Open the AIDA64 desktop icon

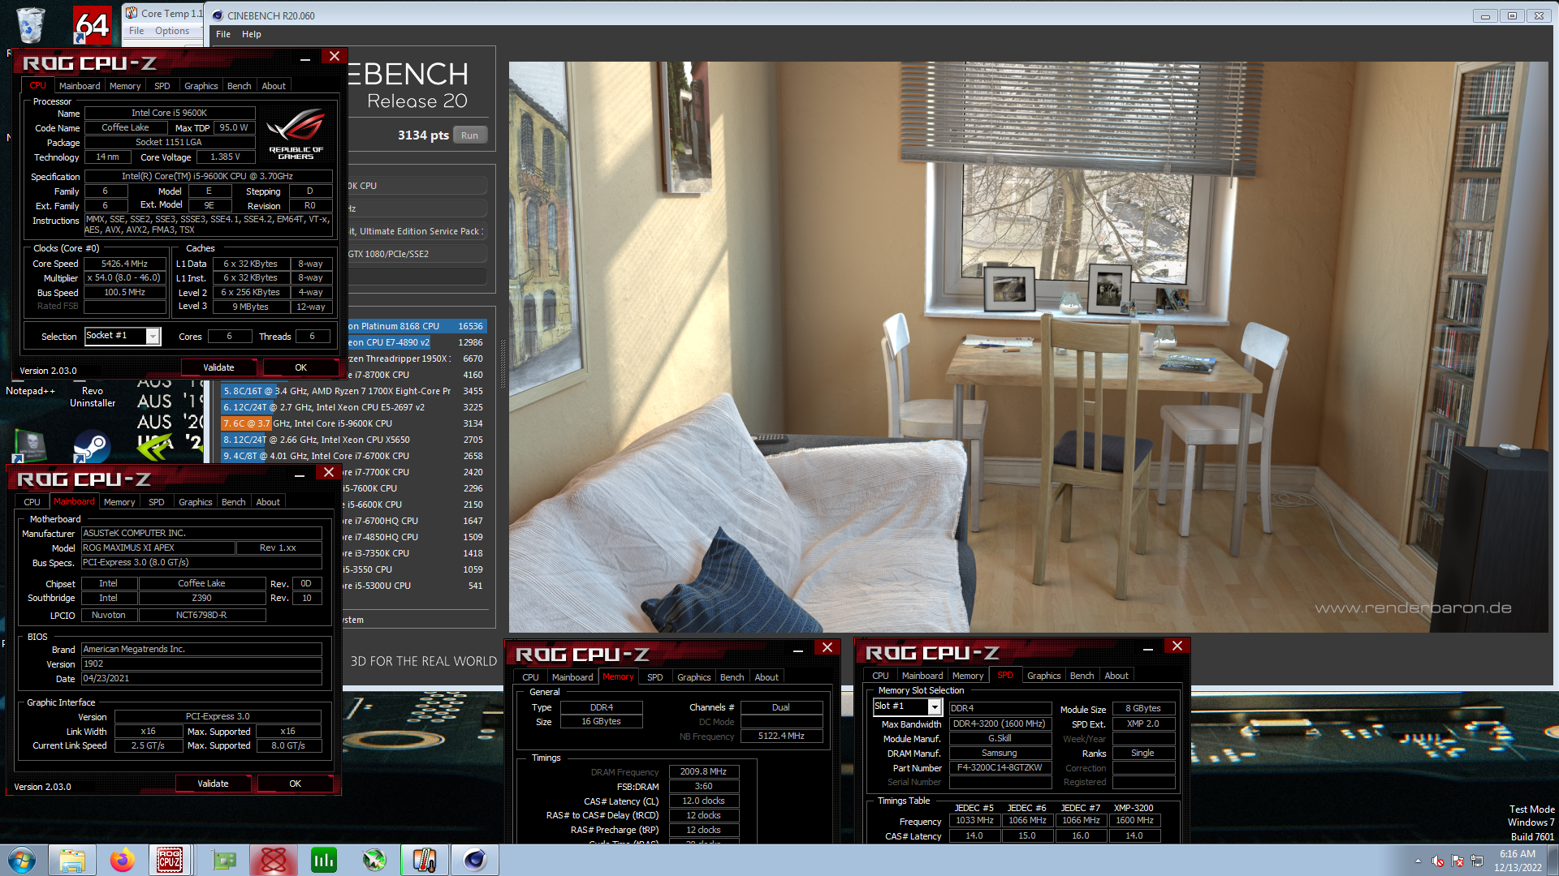pyautogui.click(x=92, y=25)
